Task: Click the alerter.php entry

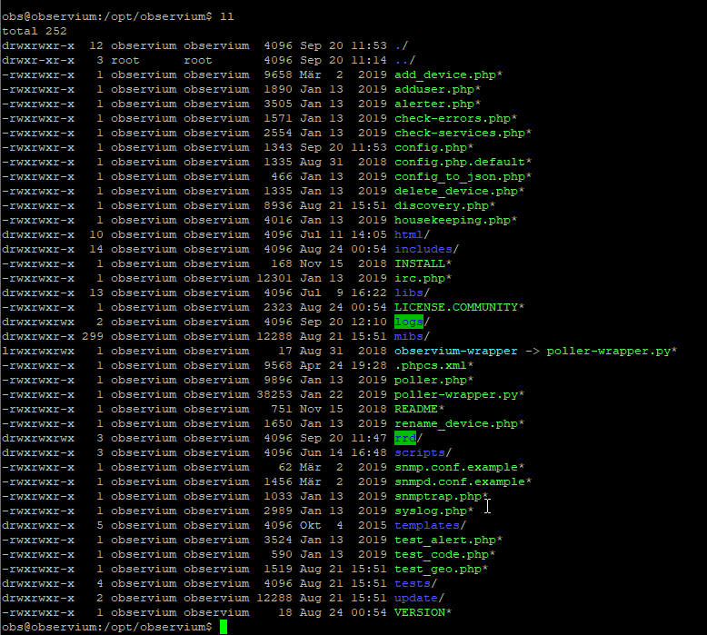Action: coord(434,104)
